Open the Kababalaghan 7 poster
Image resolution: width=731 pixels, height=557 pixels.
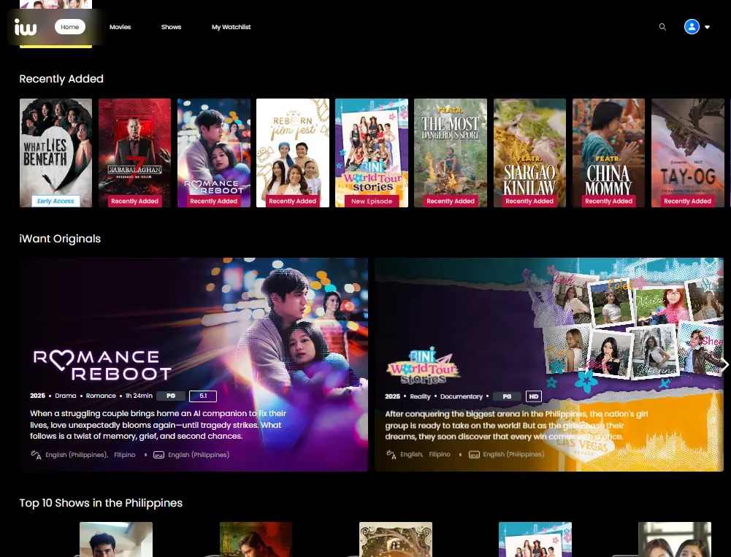pyautogui.click(x=134, y=153)
